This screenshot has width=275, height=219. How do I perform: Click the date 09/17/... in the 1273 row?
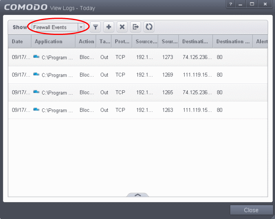tap(21, 57)
